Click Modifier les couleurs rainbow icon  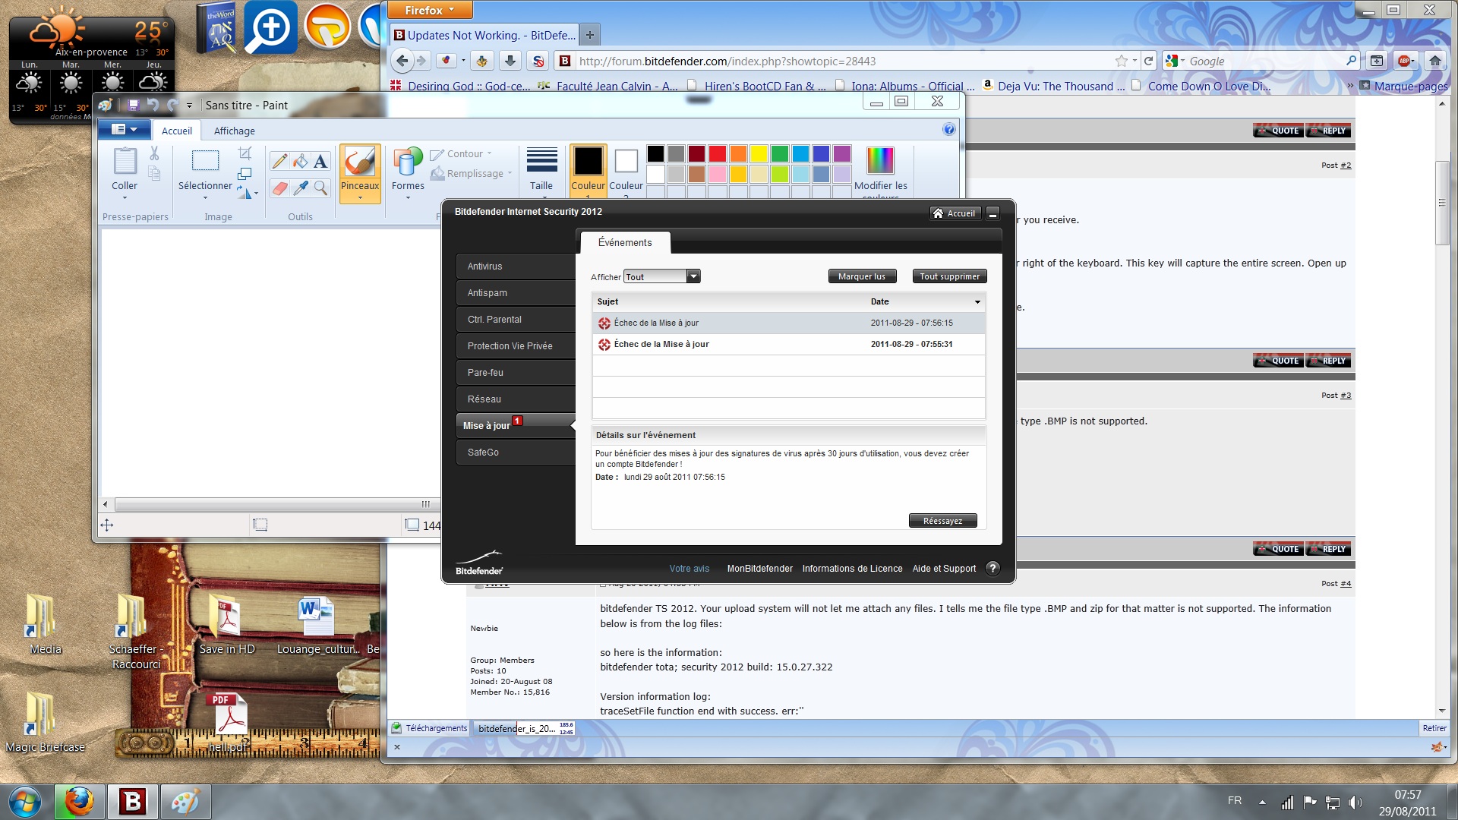pos(880,160)
